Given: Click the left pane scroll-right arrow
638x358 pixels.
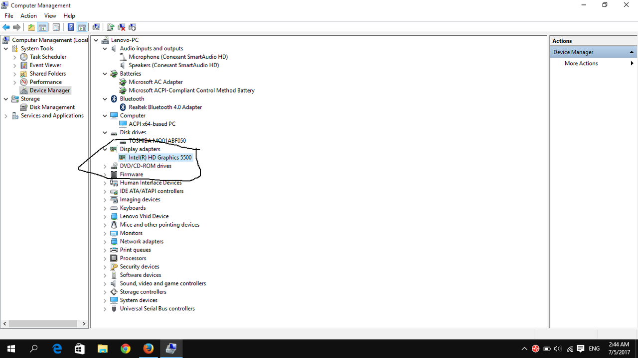Looking at the screenshot, I should (x=84, y=324).
